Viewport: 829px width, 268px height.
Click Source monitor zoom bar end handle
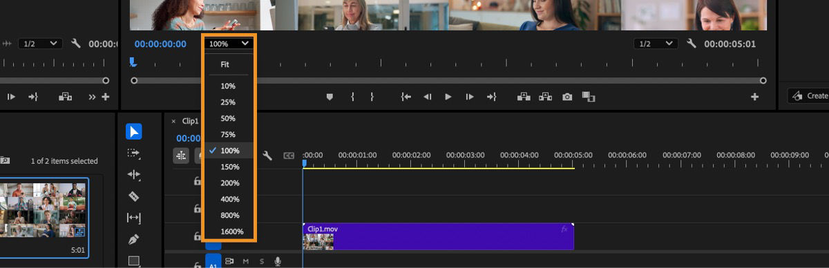click(x=106, y=80)
